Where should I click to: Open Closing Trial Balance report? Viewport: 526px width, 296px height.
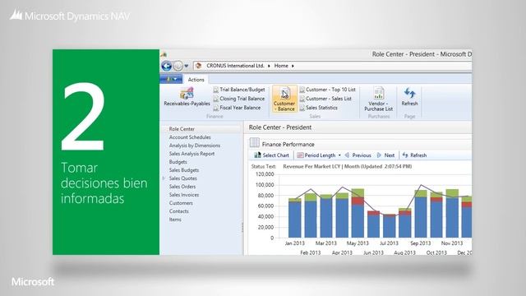pos(239,99)
